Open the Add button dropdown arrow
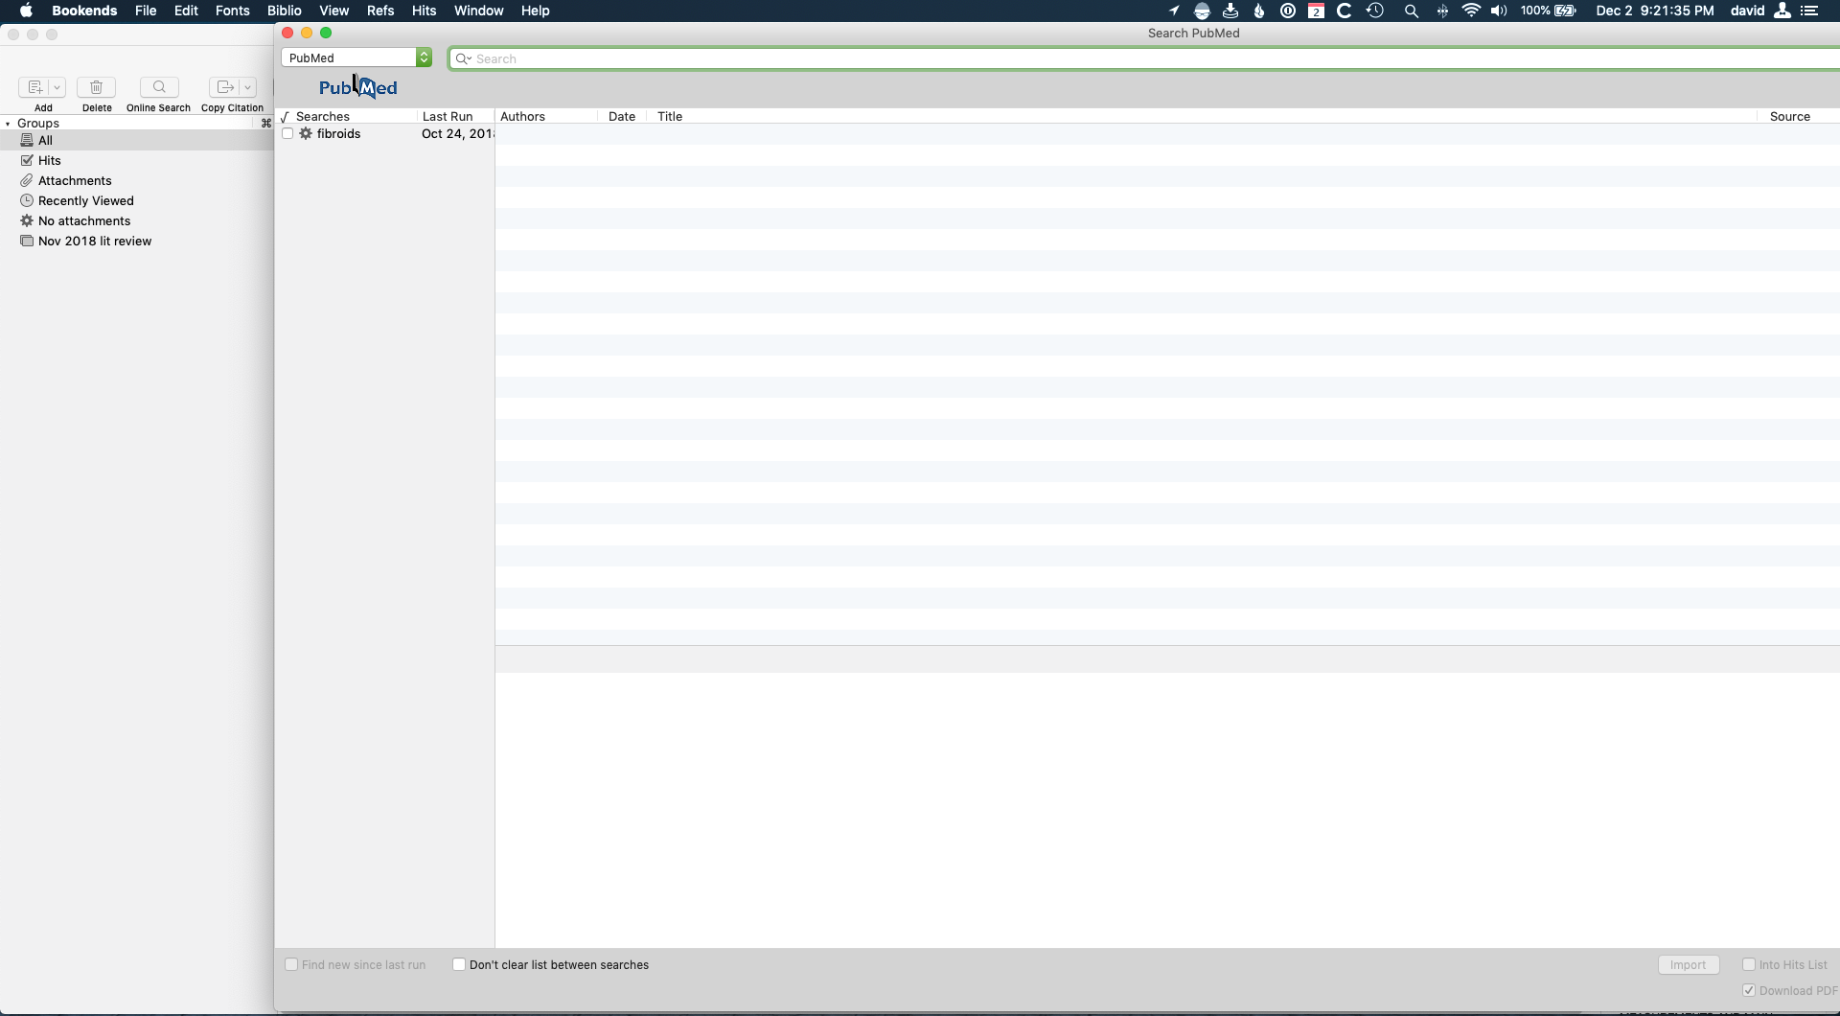The image size is (1840, 1016). pos(57,87)
